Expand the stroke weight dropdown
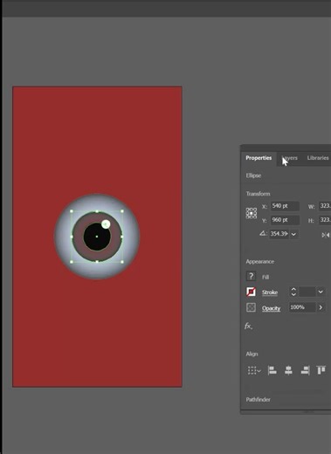 click(x=321, y=292)
